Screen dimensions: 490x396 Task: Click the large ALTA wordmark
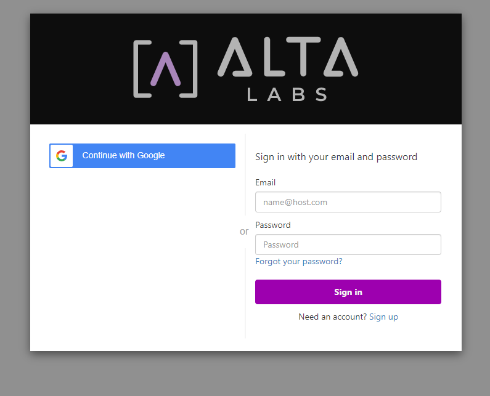(x=288, y=57)
